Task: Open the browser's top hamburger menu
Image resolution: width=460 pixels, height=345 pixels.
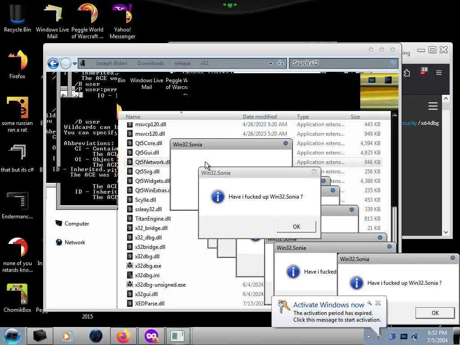Action: [439, 72]
